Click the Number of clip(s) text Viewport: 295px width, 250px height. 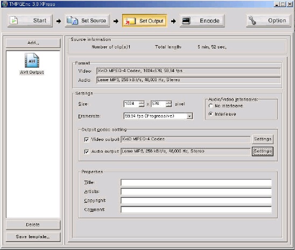pos(111,47)
